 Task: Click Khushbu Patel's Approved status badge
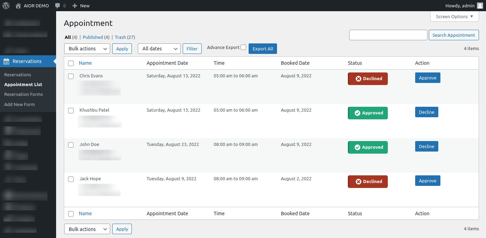click(x=367, y=113)
